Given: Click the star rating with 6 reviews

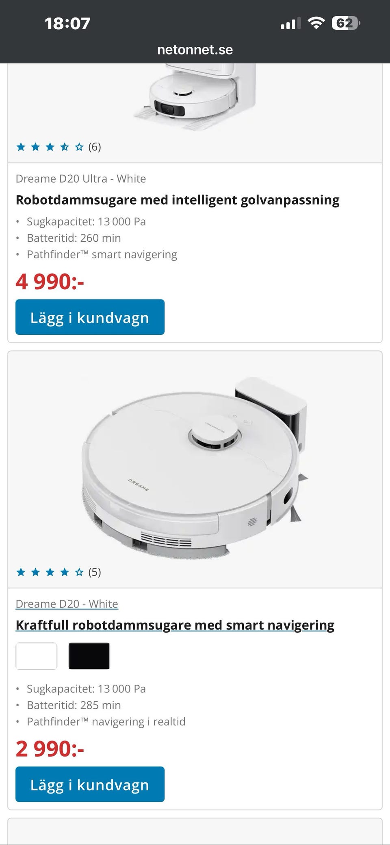Looking at the screenshot, I should pyautogui.click(x=58, y=147).
